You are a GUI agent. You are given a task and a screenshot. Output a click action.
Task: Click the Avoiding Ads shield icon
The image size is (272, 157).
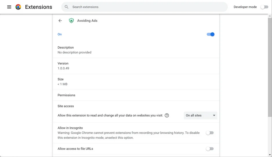(71, 21)
